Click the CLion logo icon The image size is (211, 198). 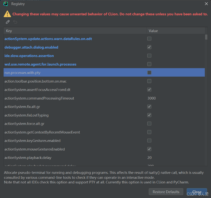(x=6, y=4)
